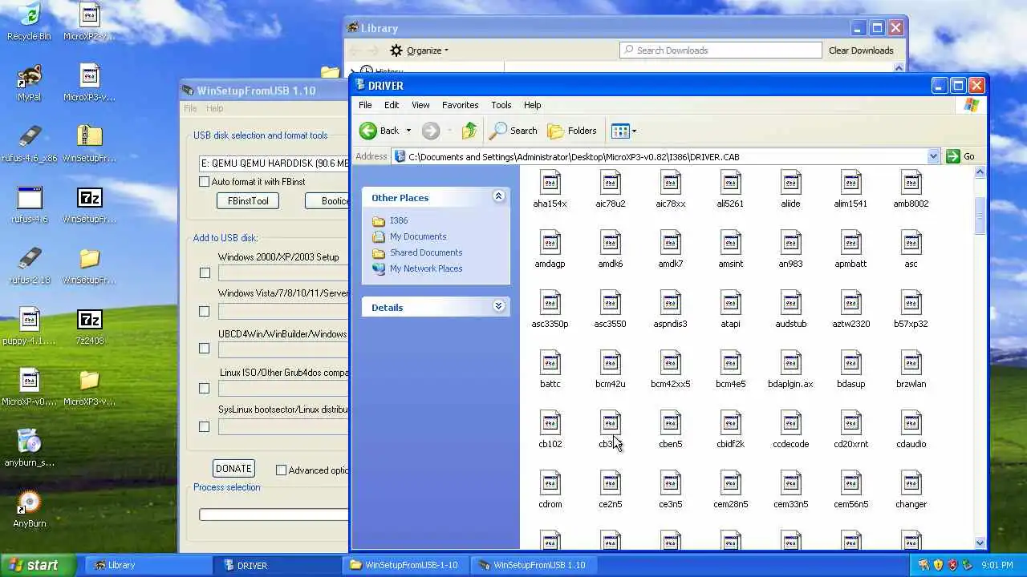Click the DONATE button
Image resolution: width=1027 pixels, height=577 pixels.
click(233, 469)
